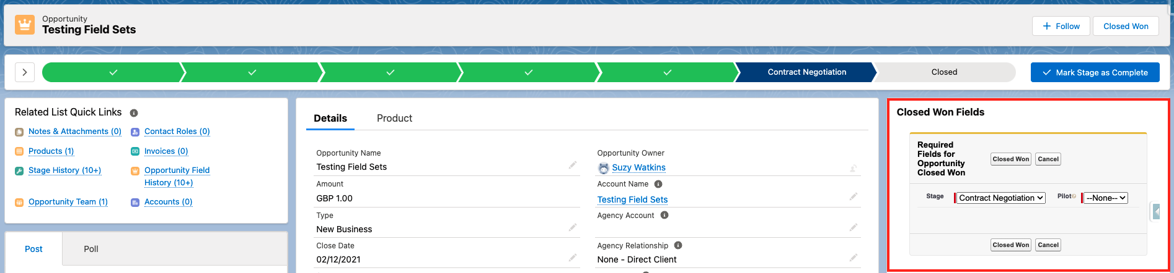Click the Follow button

1061,26
